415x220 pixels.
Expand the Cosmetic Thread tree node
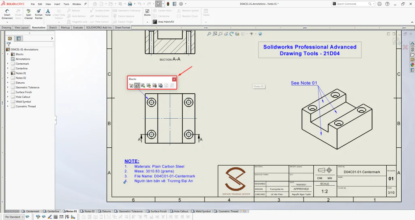coord(8,107)
